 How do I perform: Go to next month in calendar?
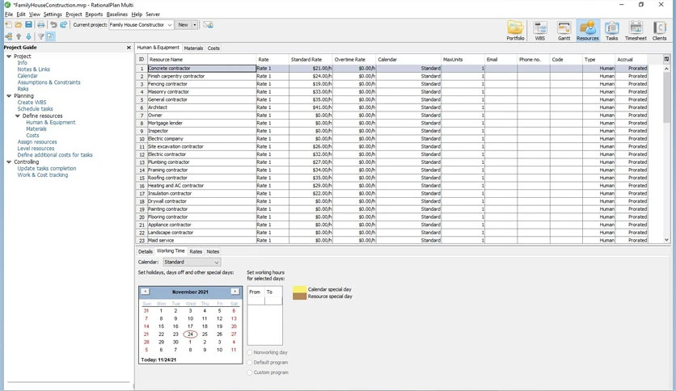pyautogui.click(x=234, y=292)
